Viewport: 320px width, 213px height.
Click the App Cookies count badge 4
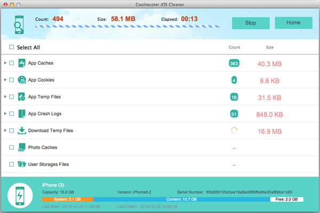coord(234,80)
